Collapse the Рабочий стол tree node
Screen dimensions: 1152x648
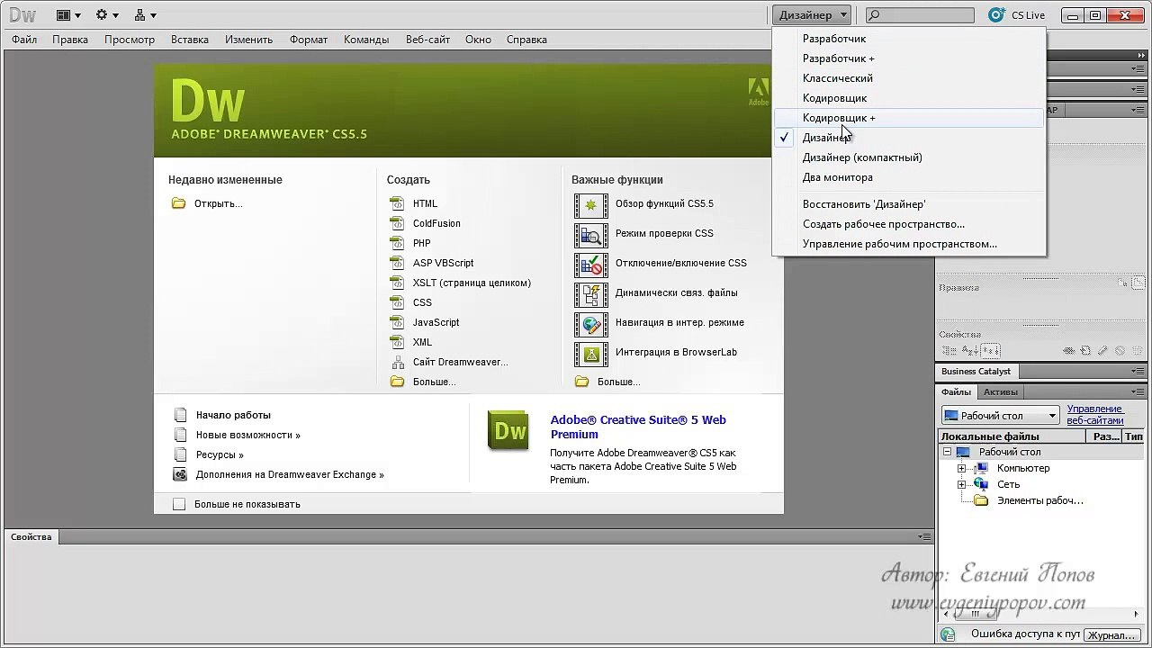(947, 452)
